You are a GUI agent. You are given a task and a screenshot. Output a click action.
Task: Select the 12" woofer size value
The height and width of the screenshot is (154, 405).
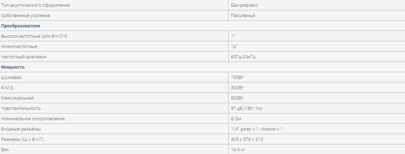pyautogui.click(x=234, y=46)
